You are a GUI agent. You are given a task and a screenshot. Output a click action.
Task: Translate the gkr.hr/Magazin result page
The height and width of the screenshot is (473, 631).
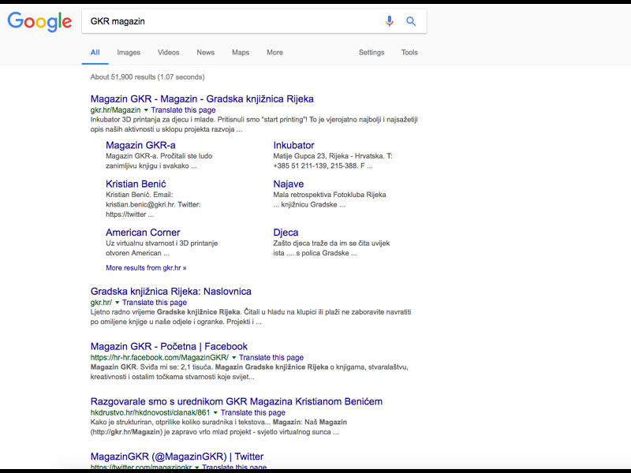pos(184,110)
